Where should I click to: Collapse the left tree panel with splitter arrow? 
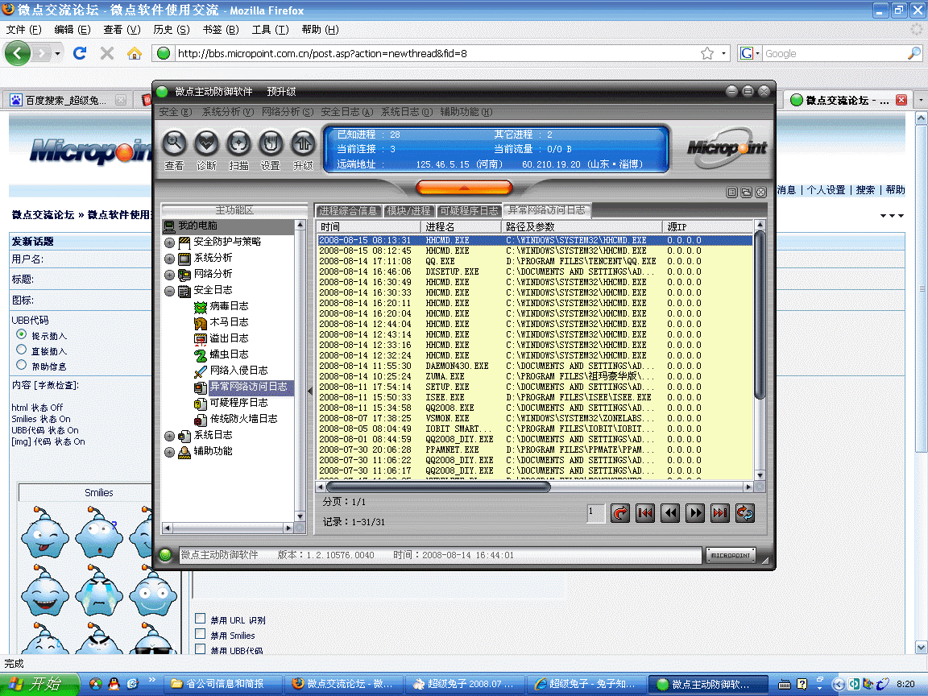[309, 391]
